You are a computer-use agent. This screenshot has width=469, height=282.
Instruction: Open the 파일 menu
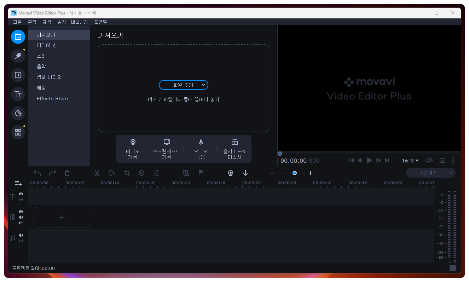click(x=17, y=22)
